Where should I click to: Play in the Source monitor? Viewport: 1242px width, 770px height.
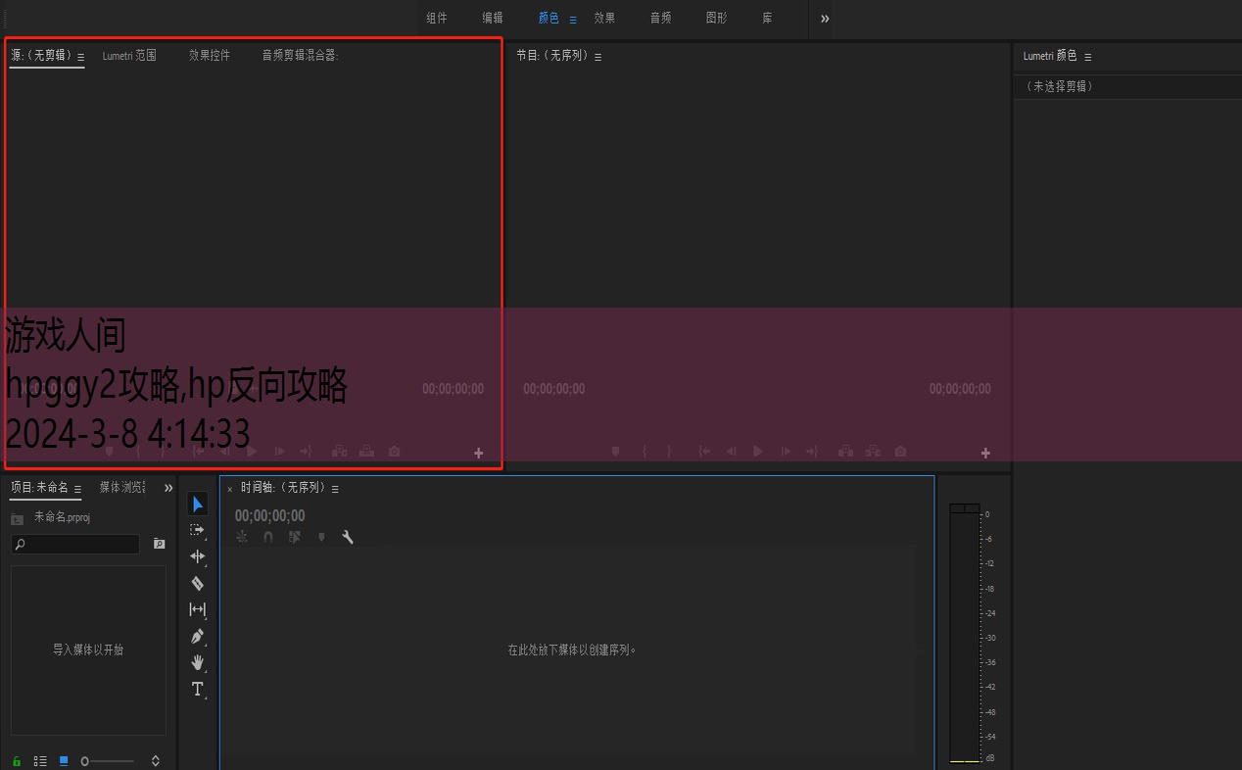[x=252, y=452]
